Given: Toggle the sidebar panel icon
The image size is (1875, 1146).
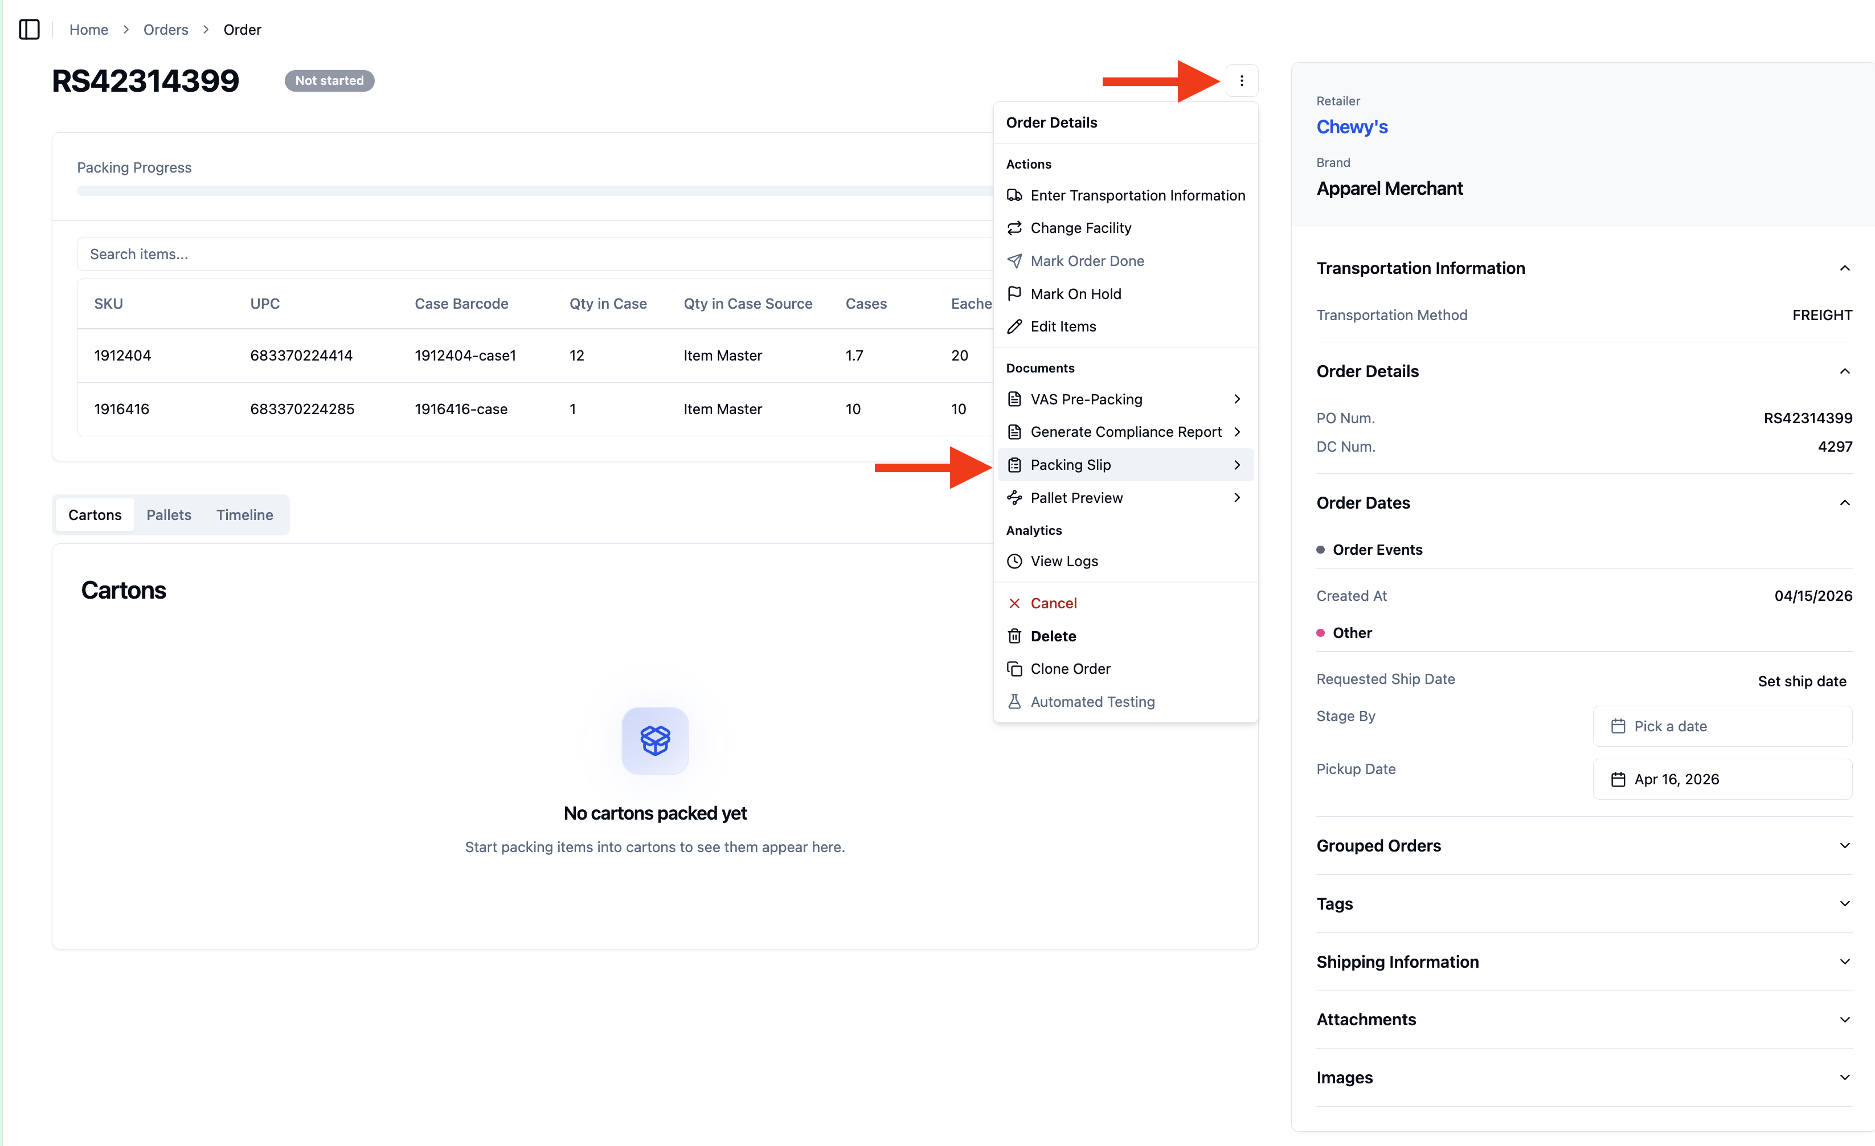Looking at the screenshot, I should pos(29,29).
